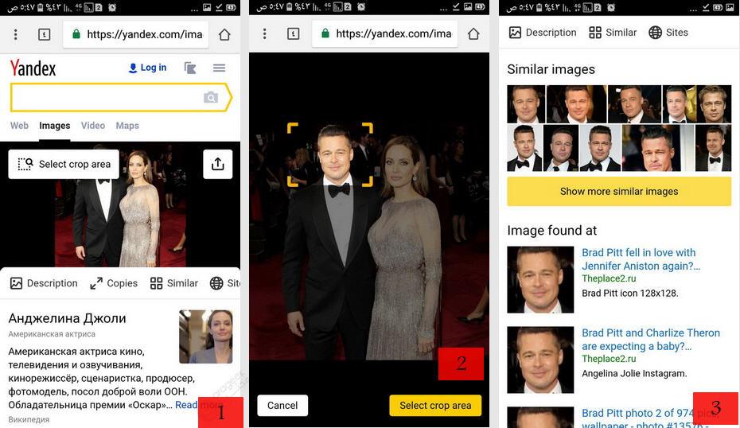Select the Images tab
Screen dimensions: 740x428
coord(55,126)
